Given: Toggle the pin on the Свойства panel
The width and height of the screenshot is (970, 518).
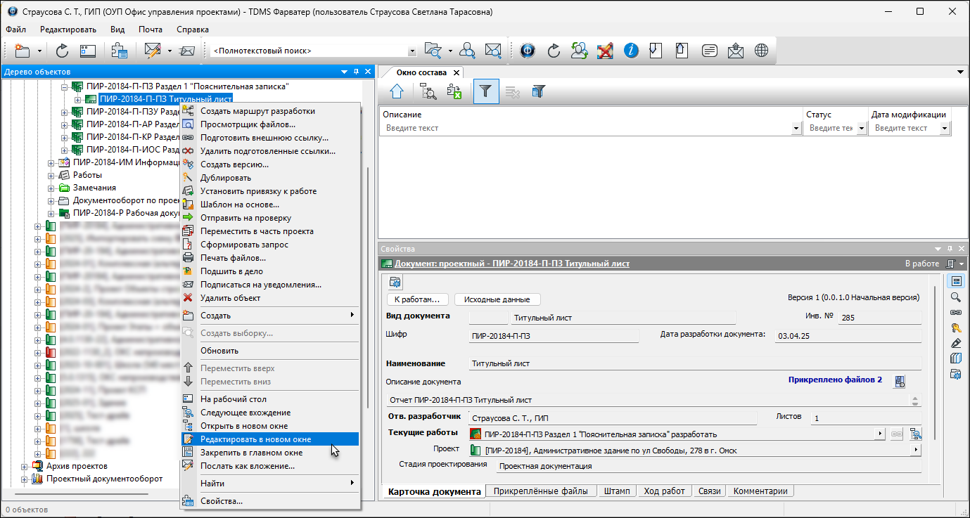Looking at the screenshot, I should point(949,249).
